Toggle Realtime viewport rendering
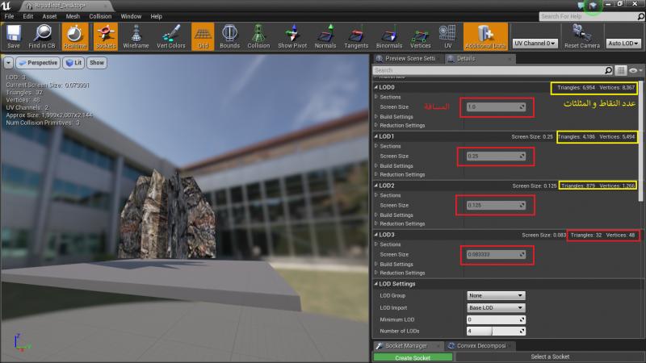646x363 pixels. coord(74,36)
